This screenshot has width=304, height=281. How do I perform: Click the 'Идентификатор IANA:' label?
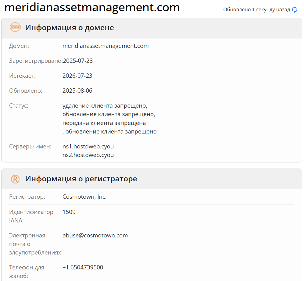click(x=31, y=216)
